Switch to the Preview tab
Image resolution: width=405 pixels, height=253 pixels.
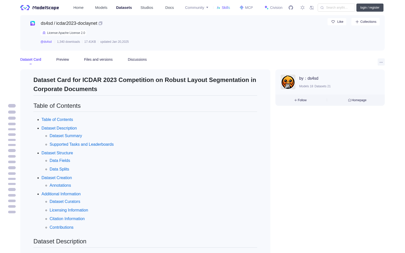[x=63, y=59]
